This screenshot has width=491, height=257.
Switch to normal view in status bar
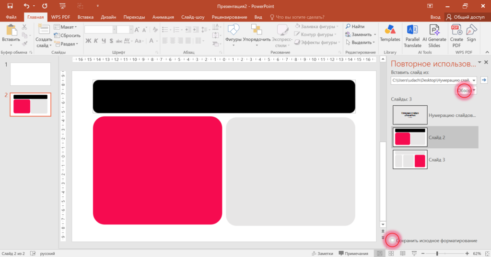(x=380, y=254)
